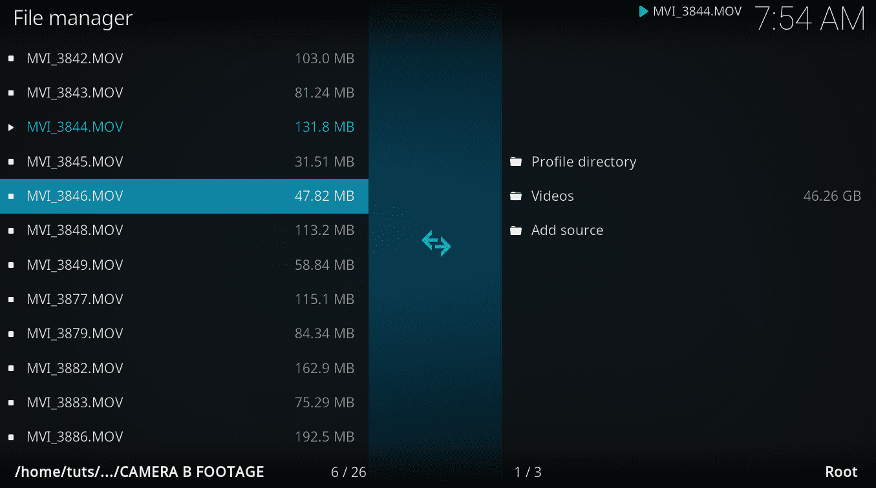876x488 pixels.
Task: Click the 1 / 3 counter label
Action: pos(526,472)
